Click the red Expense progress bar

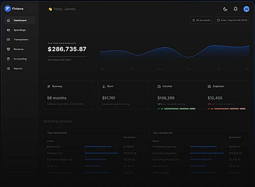click(227, 109)
